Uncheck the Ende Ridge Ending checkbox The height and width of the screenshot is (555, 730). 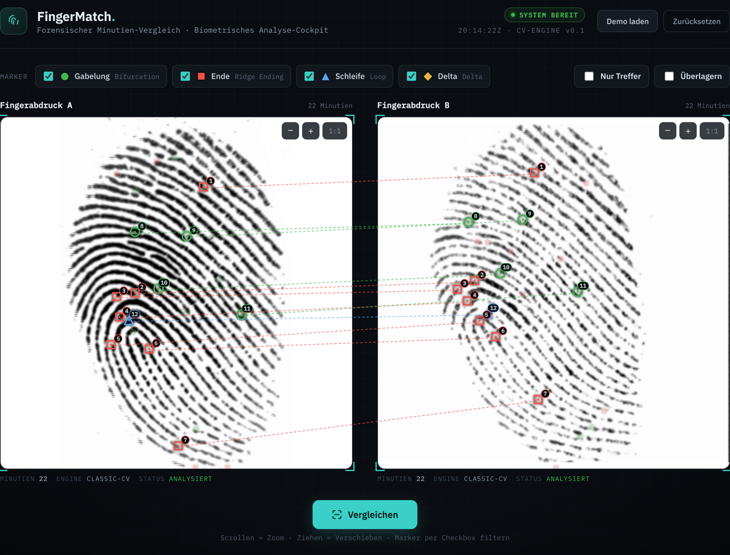click(185, 76)
